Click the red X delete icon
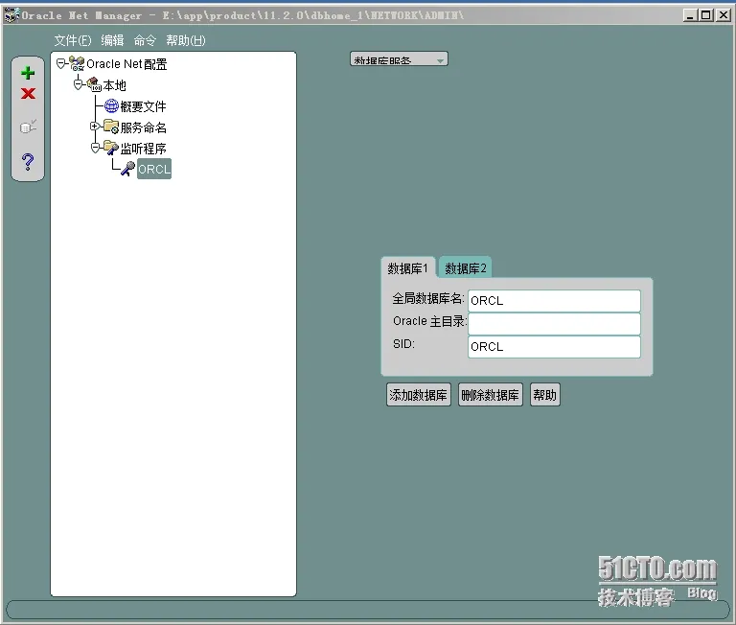 [28, 93]
